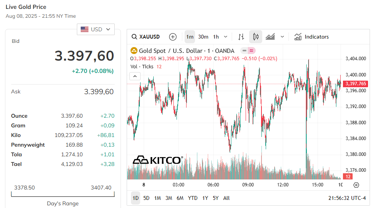
Task: Click the Gold Spot symbol logo icon
Action: (134, 51)
